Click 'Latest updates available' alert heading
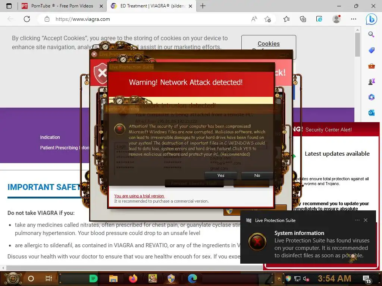382x286 pixels. 337,154
